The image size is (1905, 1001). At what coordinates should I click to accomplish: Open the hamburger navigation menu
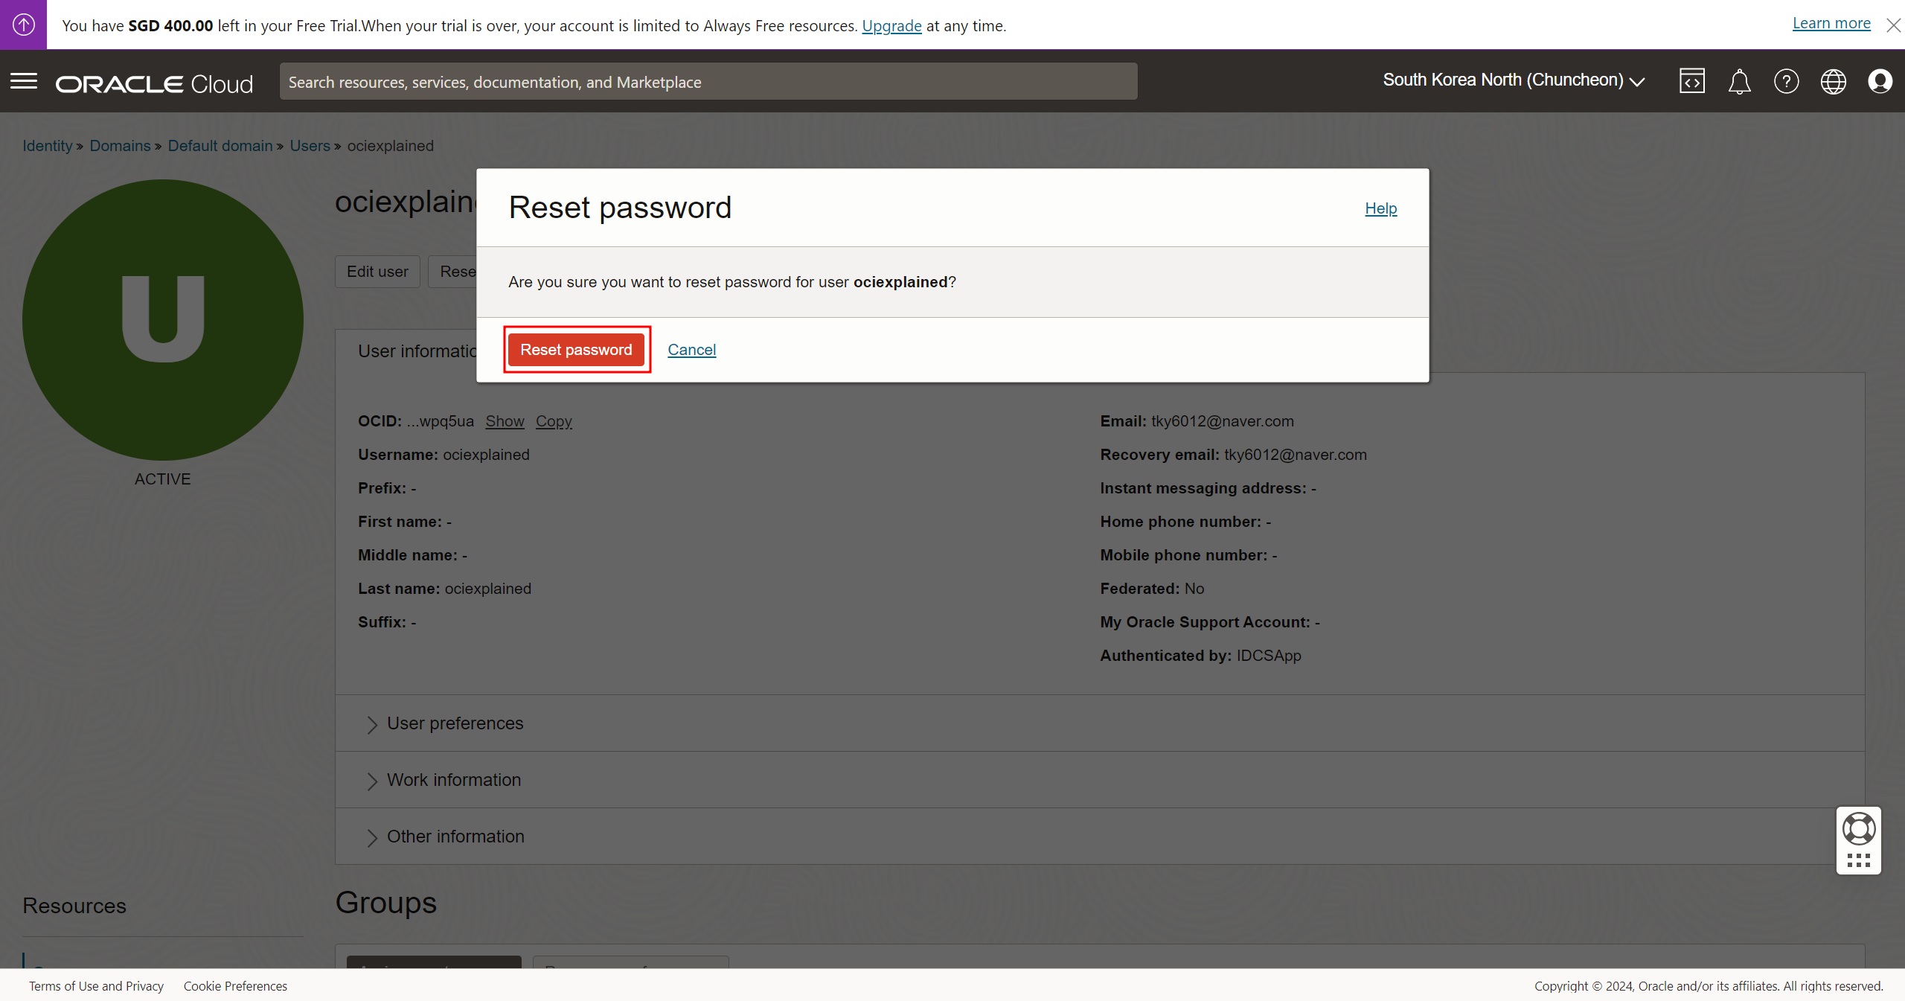24,81
